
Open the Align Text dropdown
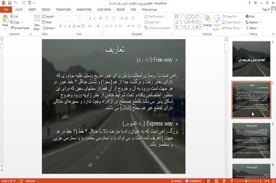pyautogui.click(x=152, y=22)
